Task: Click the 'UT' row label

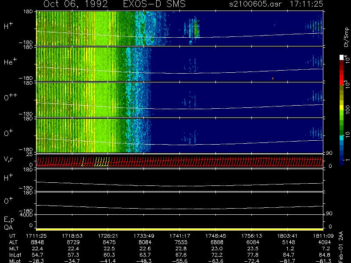Action: (13, 236)
